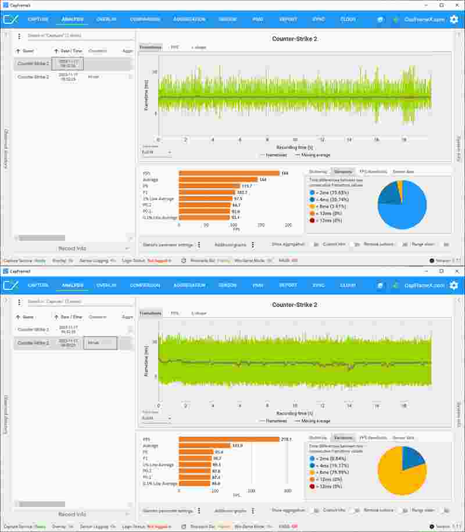465x532 pixels.
Task: Open CLOUD tab in upper window
Action: point(348,19)
